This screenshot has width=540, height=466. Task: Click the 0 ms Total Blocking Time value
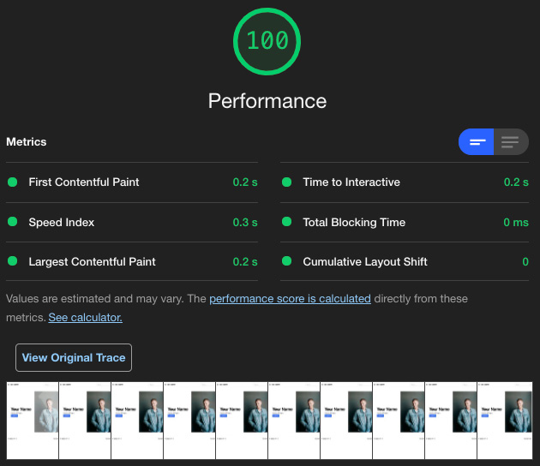516,223
